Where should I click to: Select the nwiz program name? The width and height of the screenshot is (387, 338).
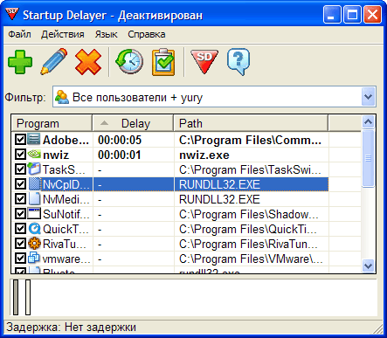pyautogui.click(x=56, y=155)
